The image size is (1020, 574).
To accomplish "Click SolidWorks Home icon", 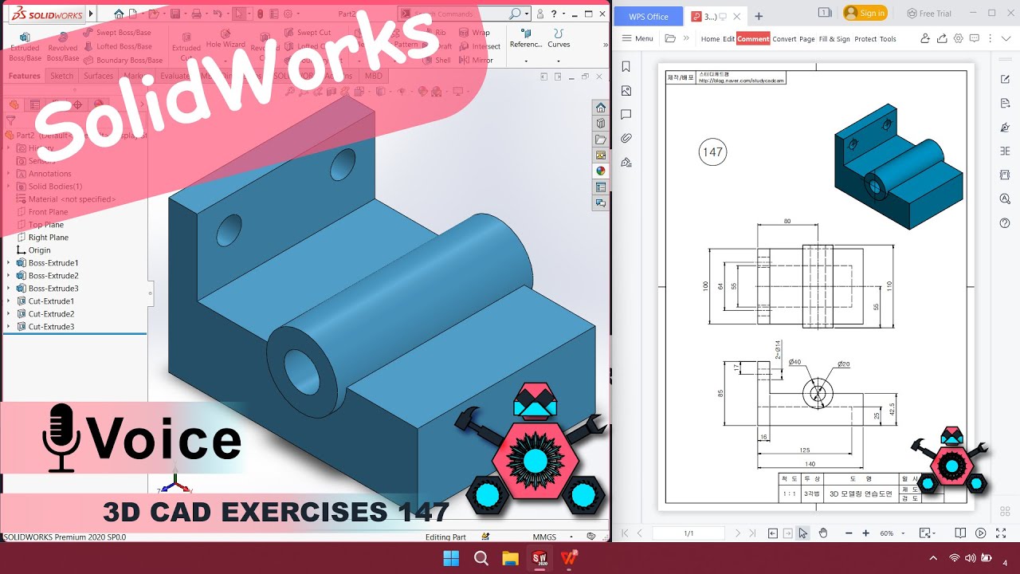I will tap(120, 14).
